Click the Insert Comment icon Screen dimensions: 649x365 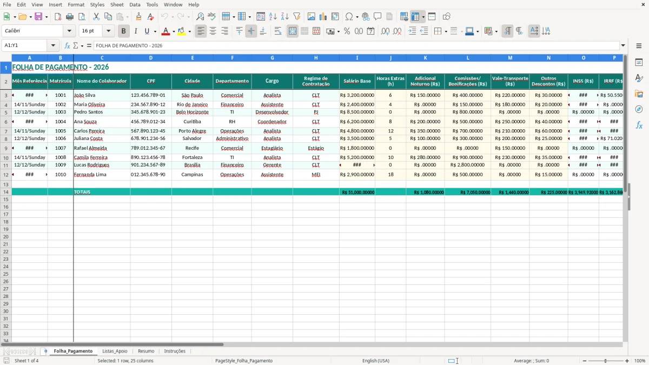(378, 17)
